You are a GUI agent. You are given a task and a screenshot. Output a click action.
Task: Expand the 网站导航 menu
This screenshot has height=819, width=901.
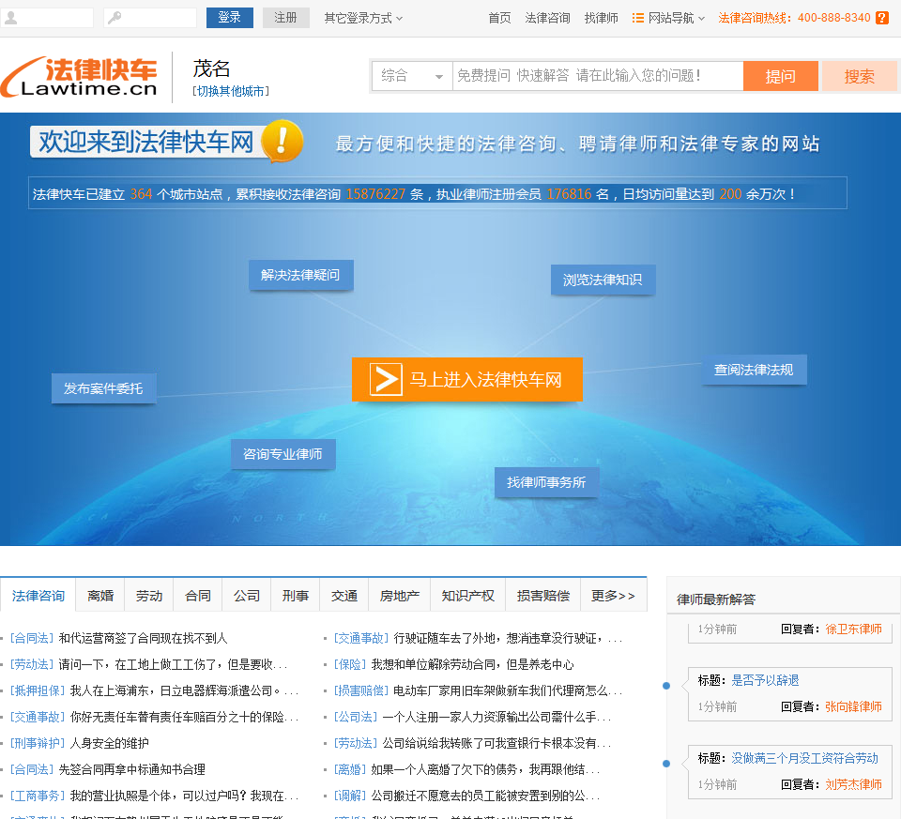tap(676, 18)
